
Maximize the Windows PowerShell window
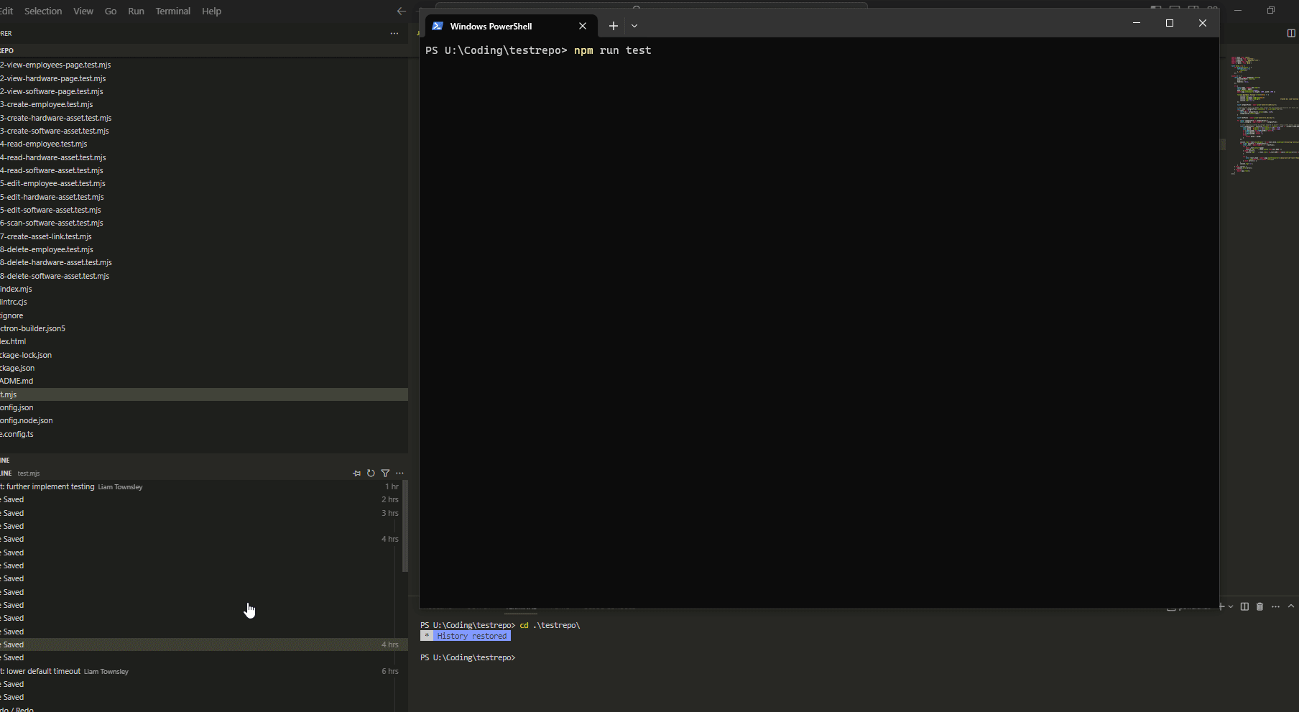pos(1170,23)
